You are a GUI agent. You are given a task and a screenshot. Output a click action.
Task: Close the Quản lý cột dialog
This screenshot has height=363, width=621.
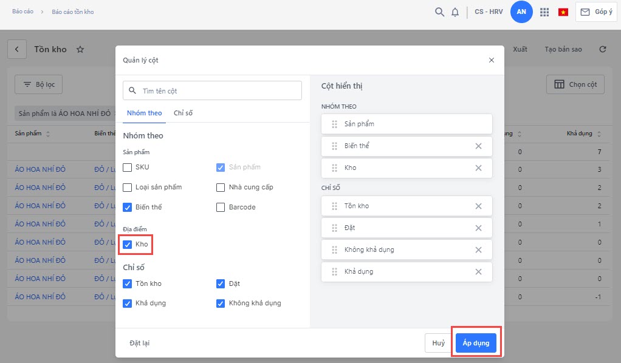click(492, 60)
